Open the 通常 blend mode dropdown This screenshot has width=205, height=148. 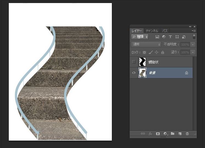click(146, 44)
